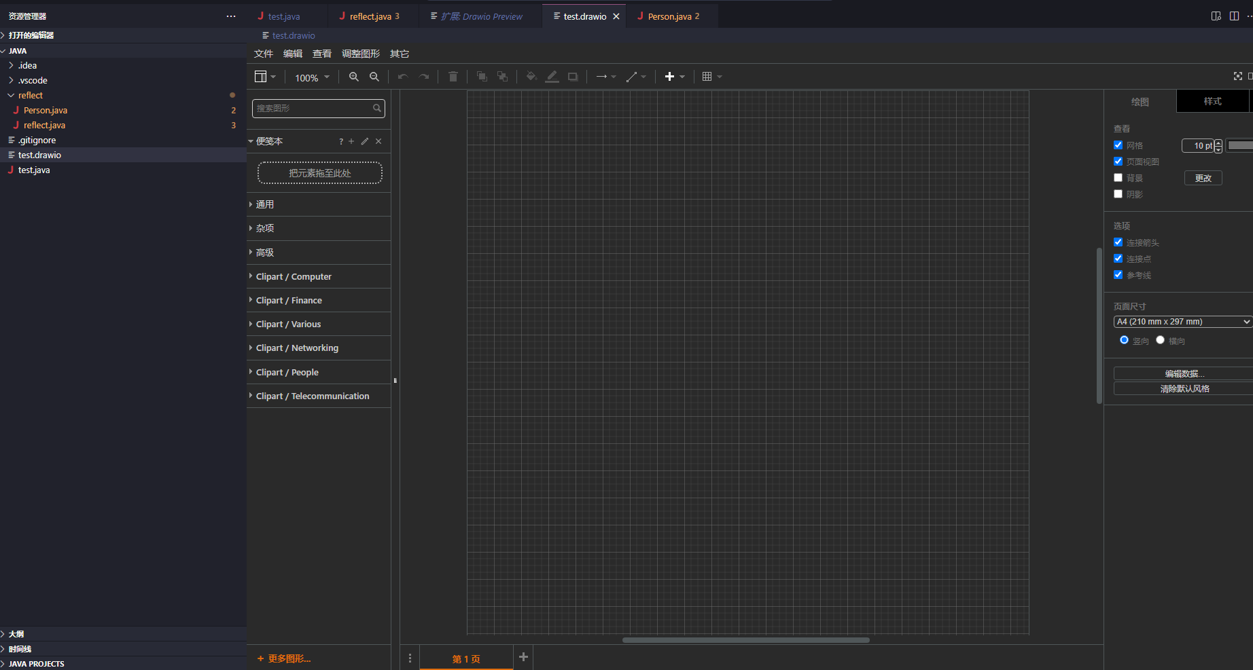Click the undo arrow icon
Image resolution: width=1253 pixels, height=670 pixels.
403,77
